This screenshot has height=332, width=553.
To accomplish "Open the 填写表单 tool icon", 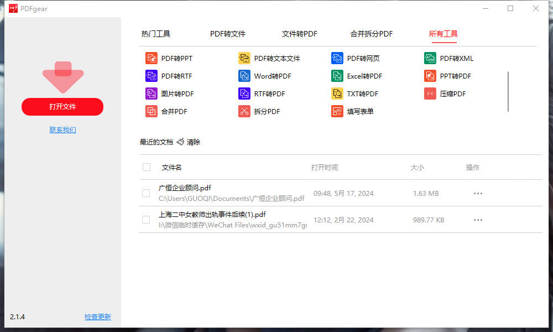I will [x=337, y=111].
